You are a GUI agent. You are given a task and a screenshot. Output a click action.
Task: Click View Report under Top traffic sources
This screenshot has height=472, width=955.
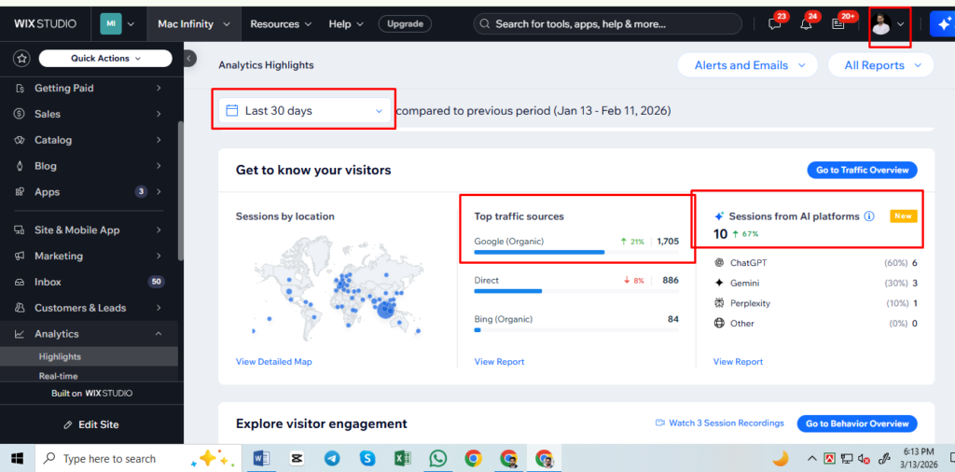[x=500, y=362]
